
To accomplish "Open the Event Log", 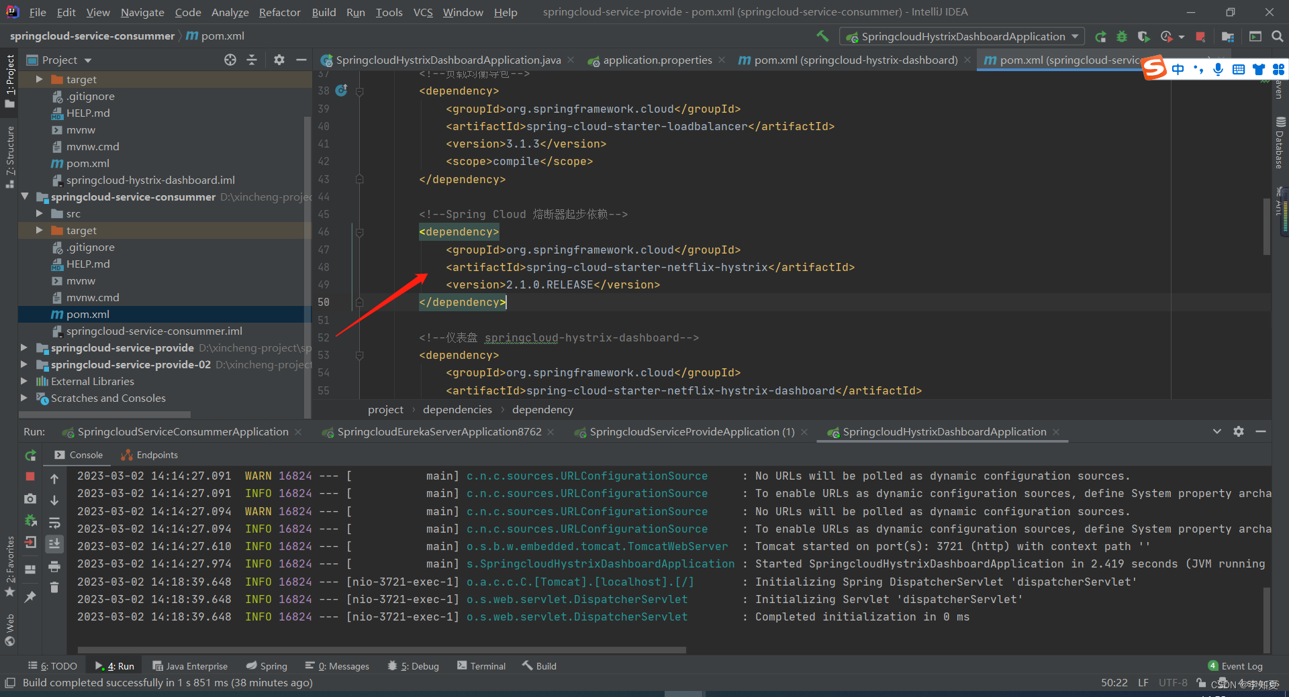I will (1235, 665).
